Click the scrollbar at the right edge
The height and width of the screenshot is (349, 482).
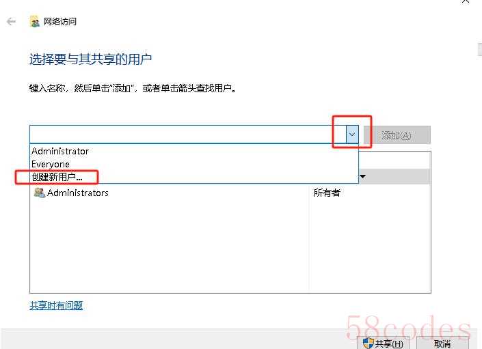click(x=479, y=49)
